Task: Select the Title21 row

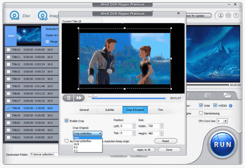Action: click(32, 130)
